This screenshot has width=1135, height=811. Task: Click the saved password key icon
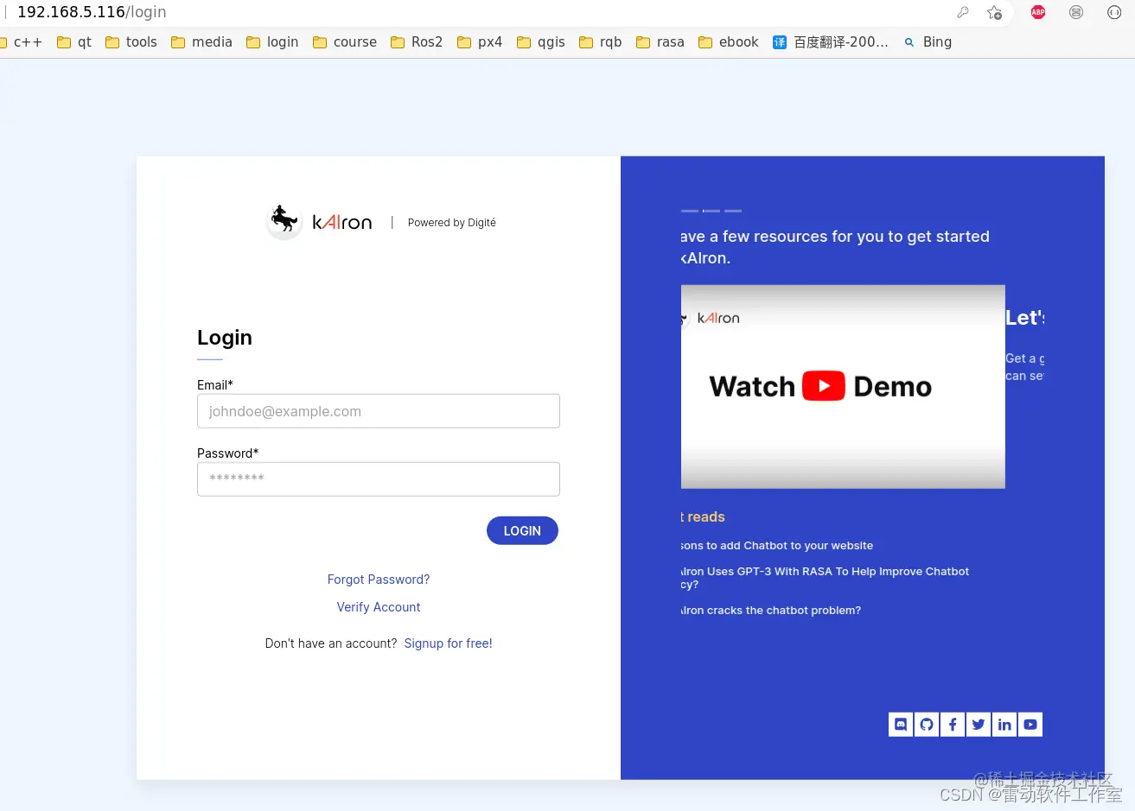point(963,12)
